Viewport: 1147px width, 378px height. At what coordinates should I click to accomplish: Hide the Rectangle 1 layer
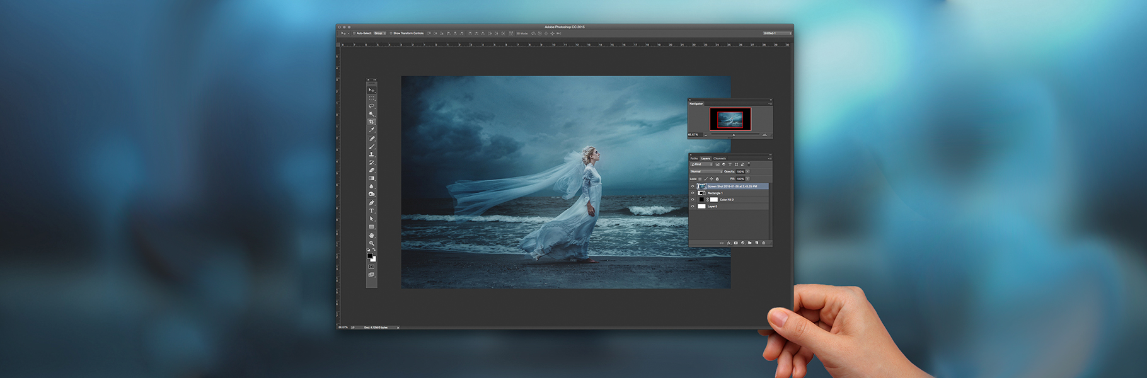[693, 193]
